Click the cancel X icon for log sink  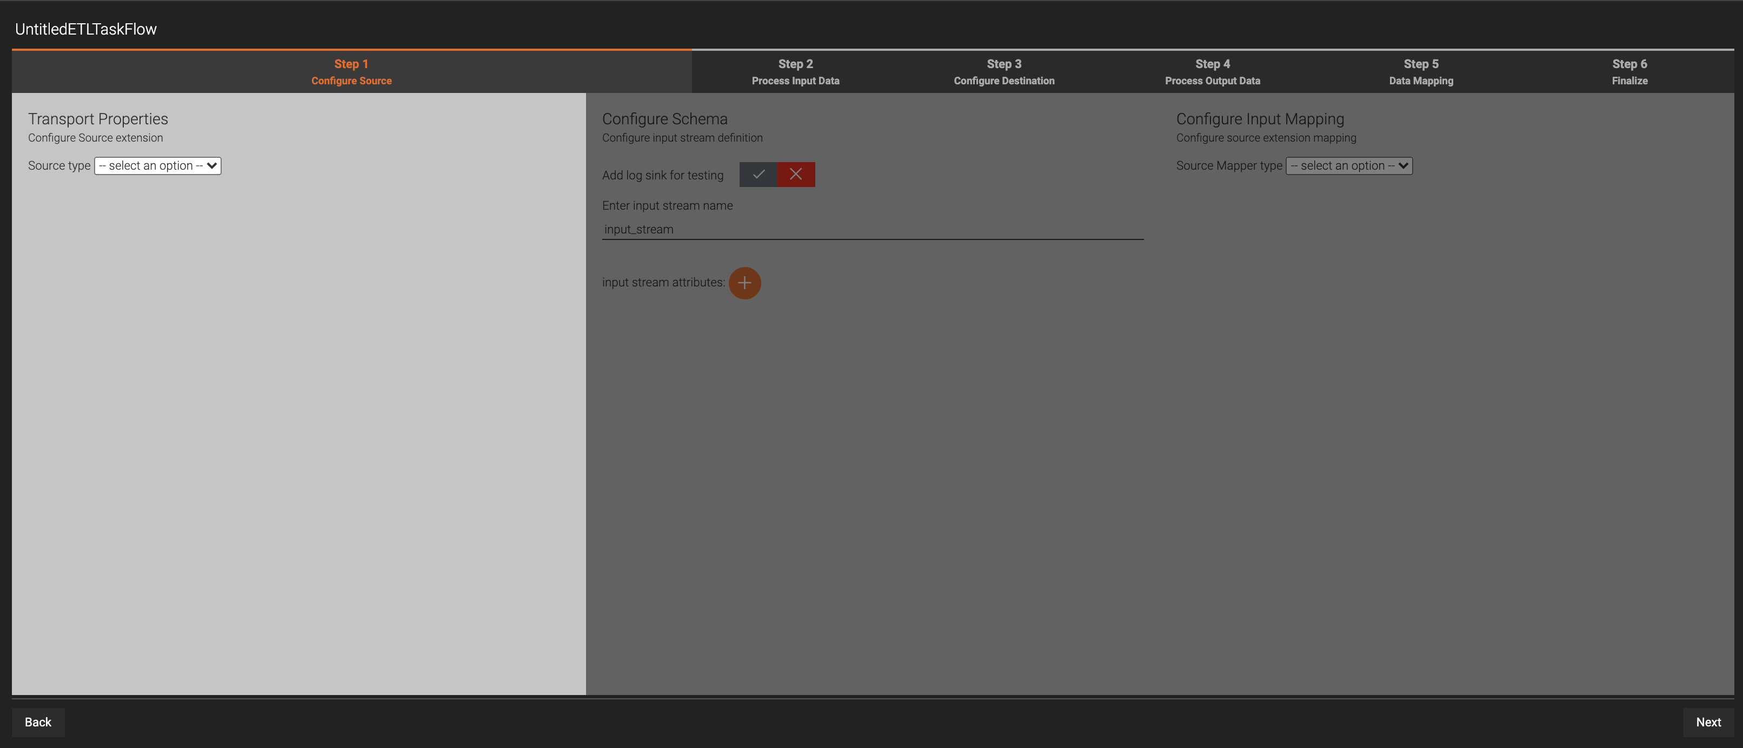(x=796, y=173)
